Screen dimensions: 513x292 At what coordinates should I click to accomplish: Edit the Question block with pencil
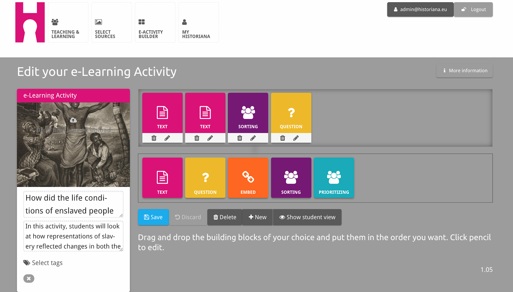[296, 138]
